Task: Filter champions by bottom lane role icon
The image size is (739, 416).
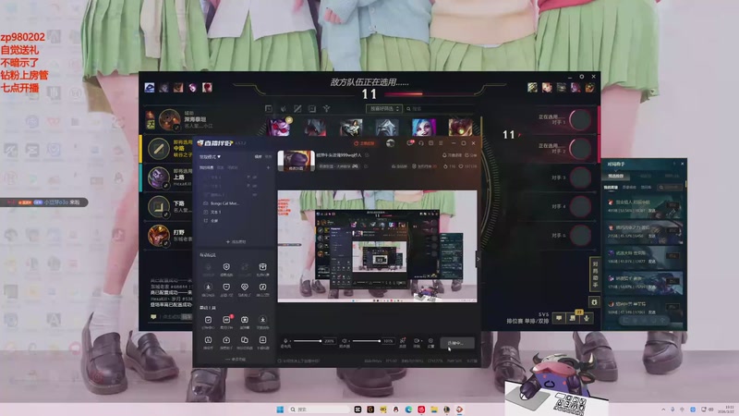Action: click(x=312, y=108)
